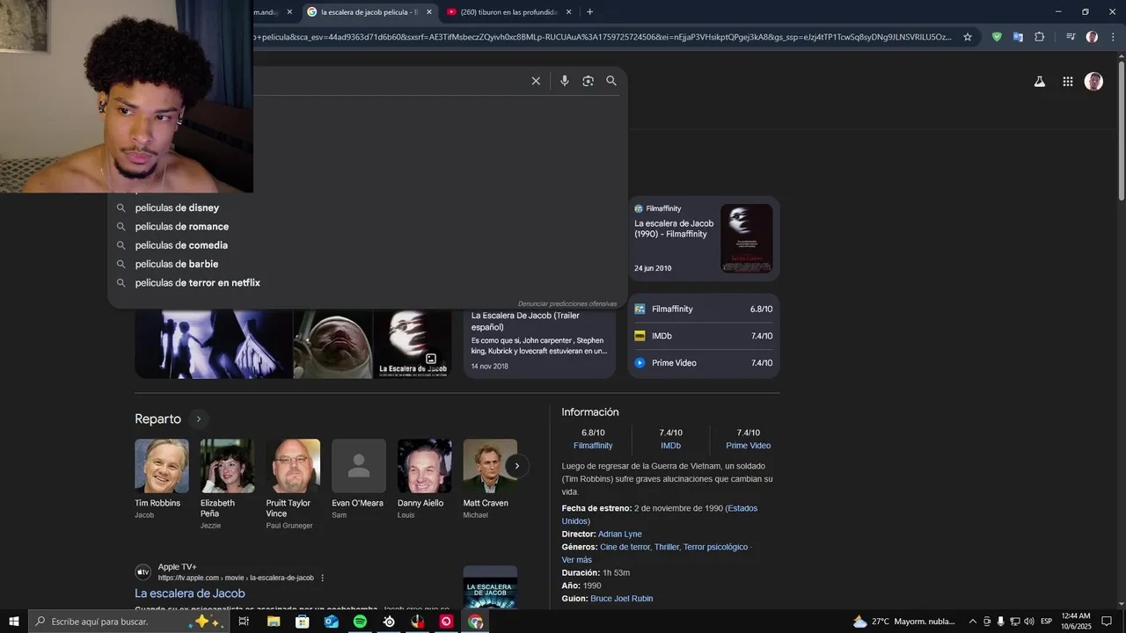Image resolution: width=1126 pixels, height=633 pixels.
Task: Bookmark this page with the star icon
Action: point(968,37)
